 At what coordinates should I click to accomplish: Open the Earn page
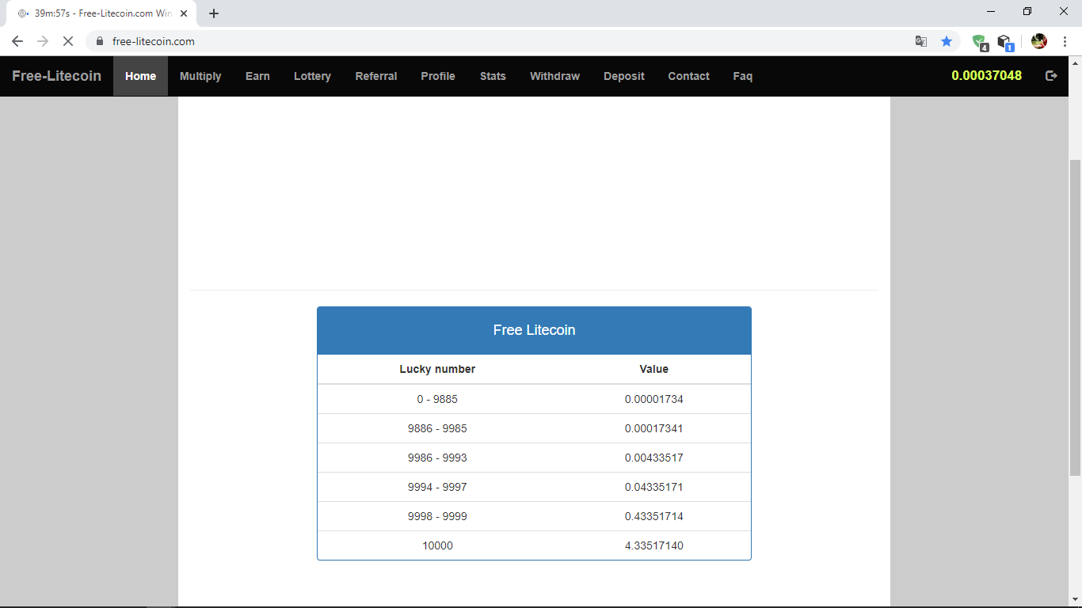(x=257, y=76)
